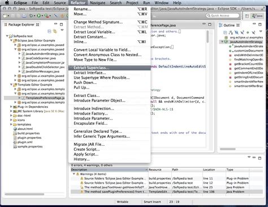Open the Source menu in menu bar

60,3
